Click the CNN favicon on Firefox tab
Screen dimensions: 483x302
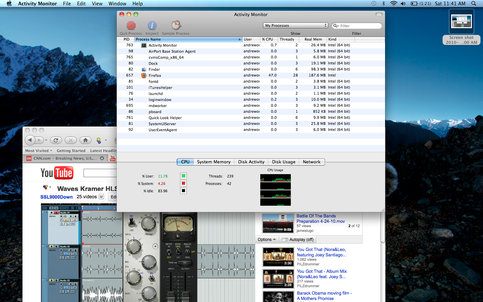click(29, 158)
